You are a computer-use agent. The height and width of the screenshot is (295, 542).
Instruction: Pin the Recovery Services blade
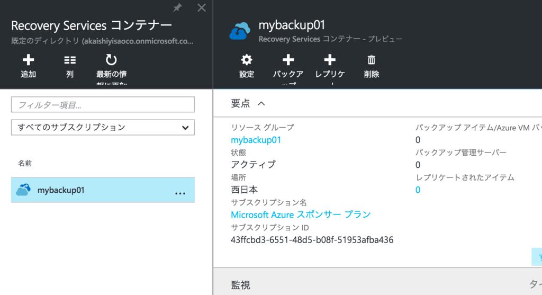click(177, 7)
